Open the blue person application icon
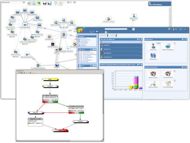Viewport: 190px width, 143px height. click(153, 46)
